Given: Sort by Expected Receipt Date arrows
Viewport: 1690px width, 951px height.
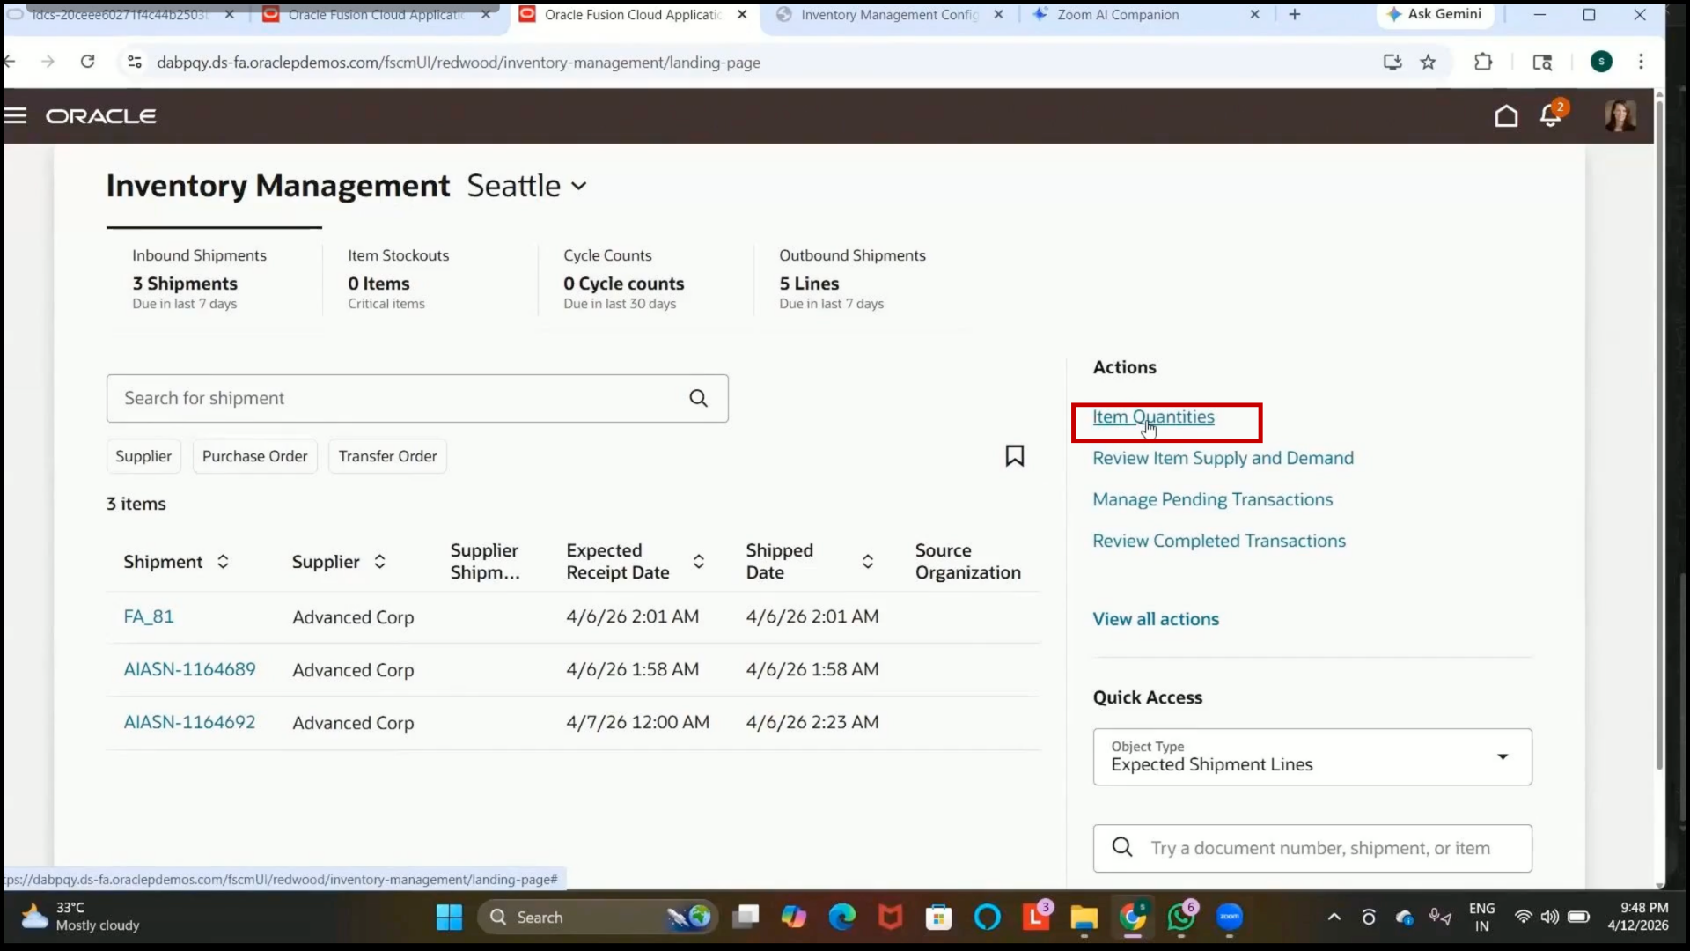Looking at the screenshot, I should point(698,562).
